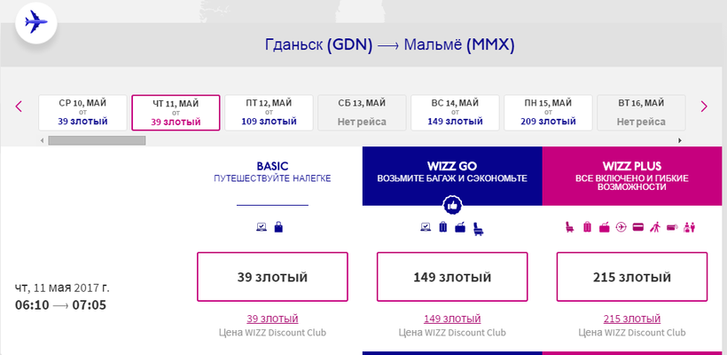Select the Friday May 12 date tab
This screenshot has width=727, height=355.
[x=269, y=112]
